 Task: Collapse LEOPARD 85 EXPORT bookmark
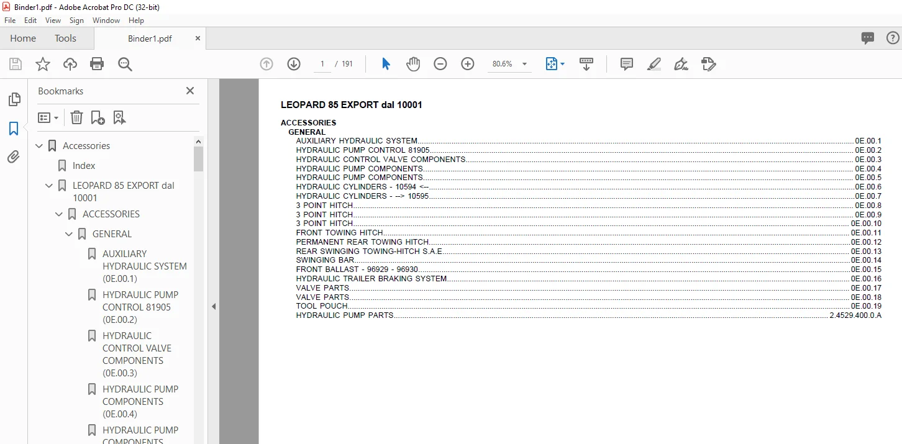49,186
